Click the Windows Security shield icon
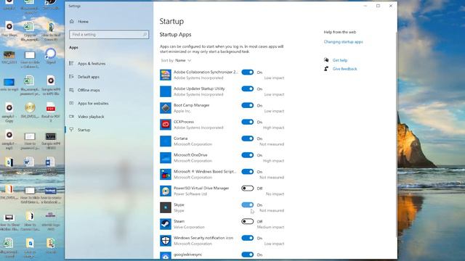The image size is (465, 261). click(x=166, y=241)
